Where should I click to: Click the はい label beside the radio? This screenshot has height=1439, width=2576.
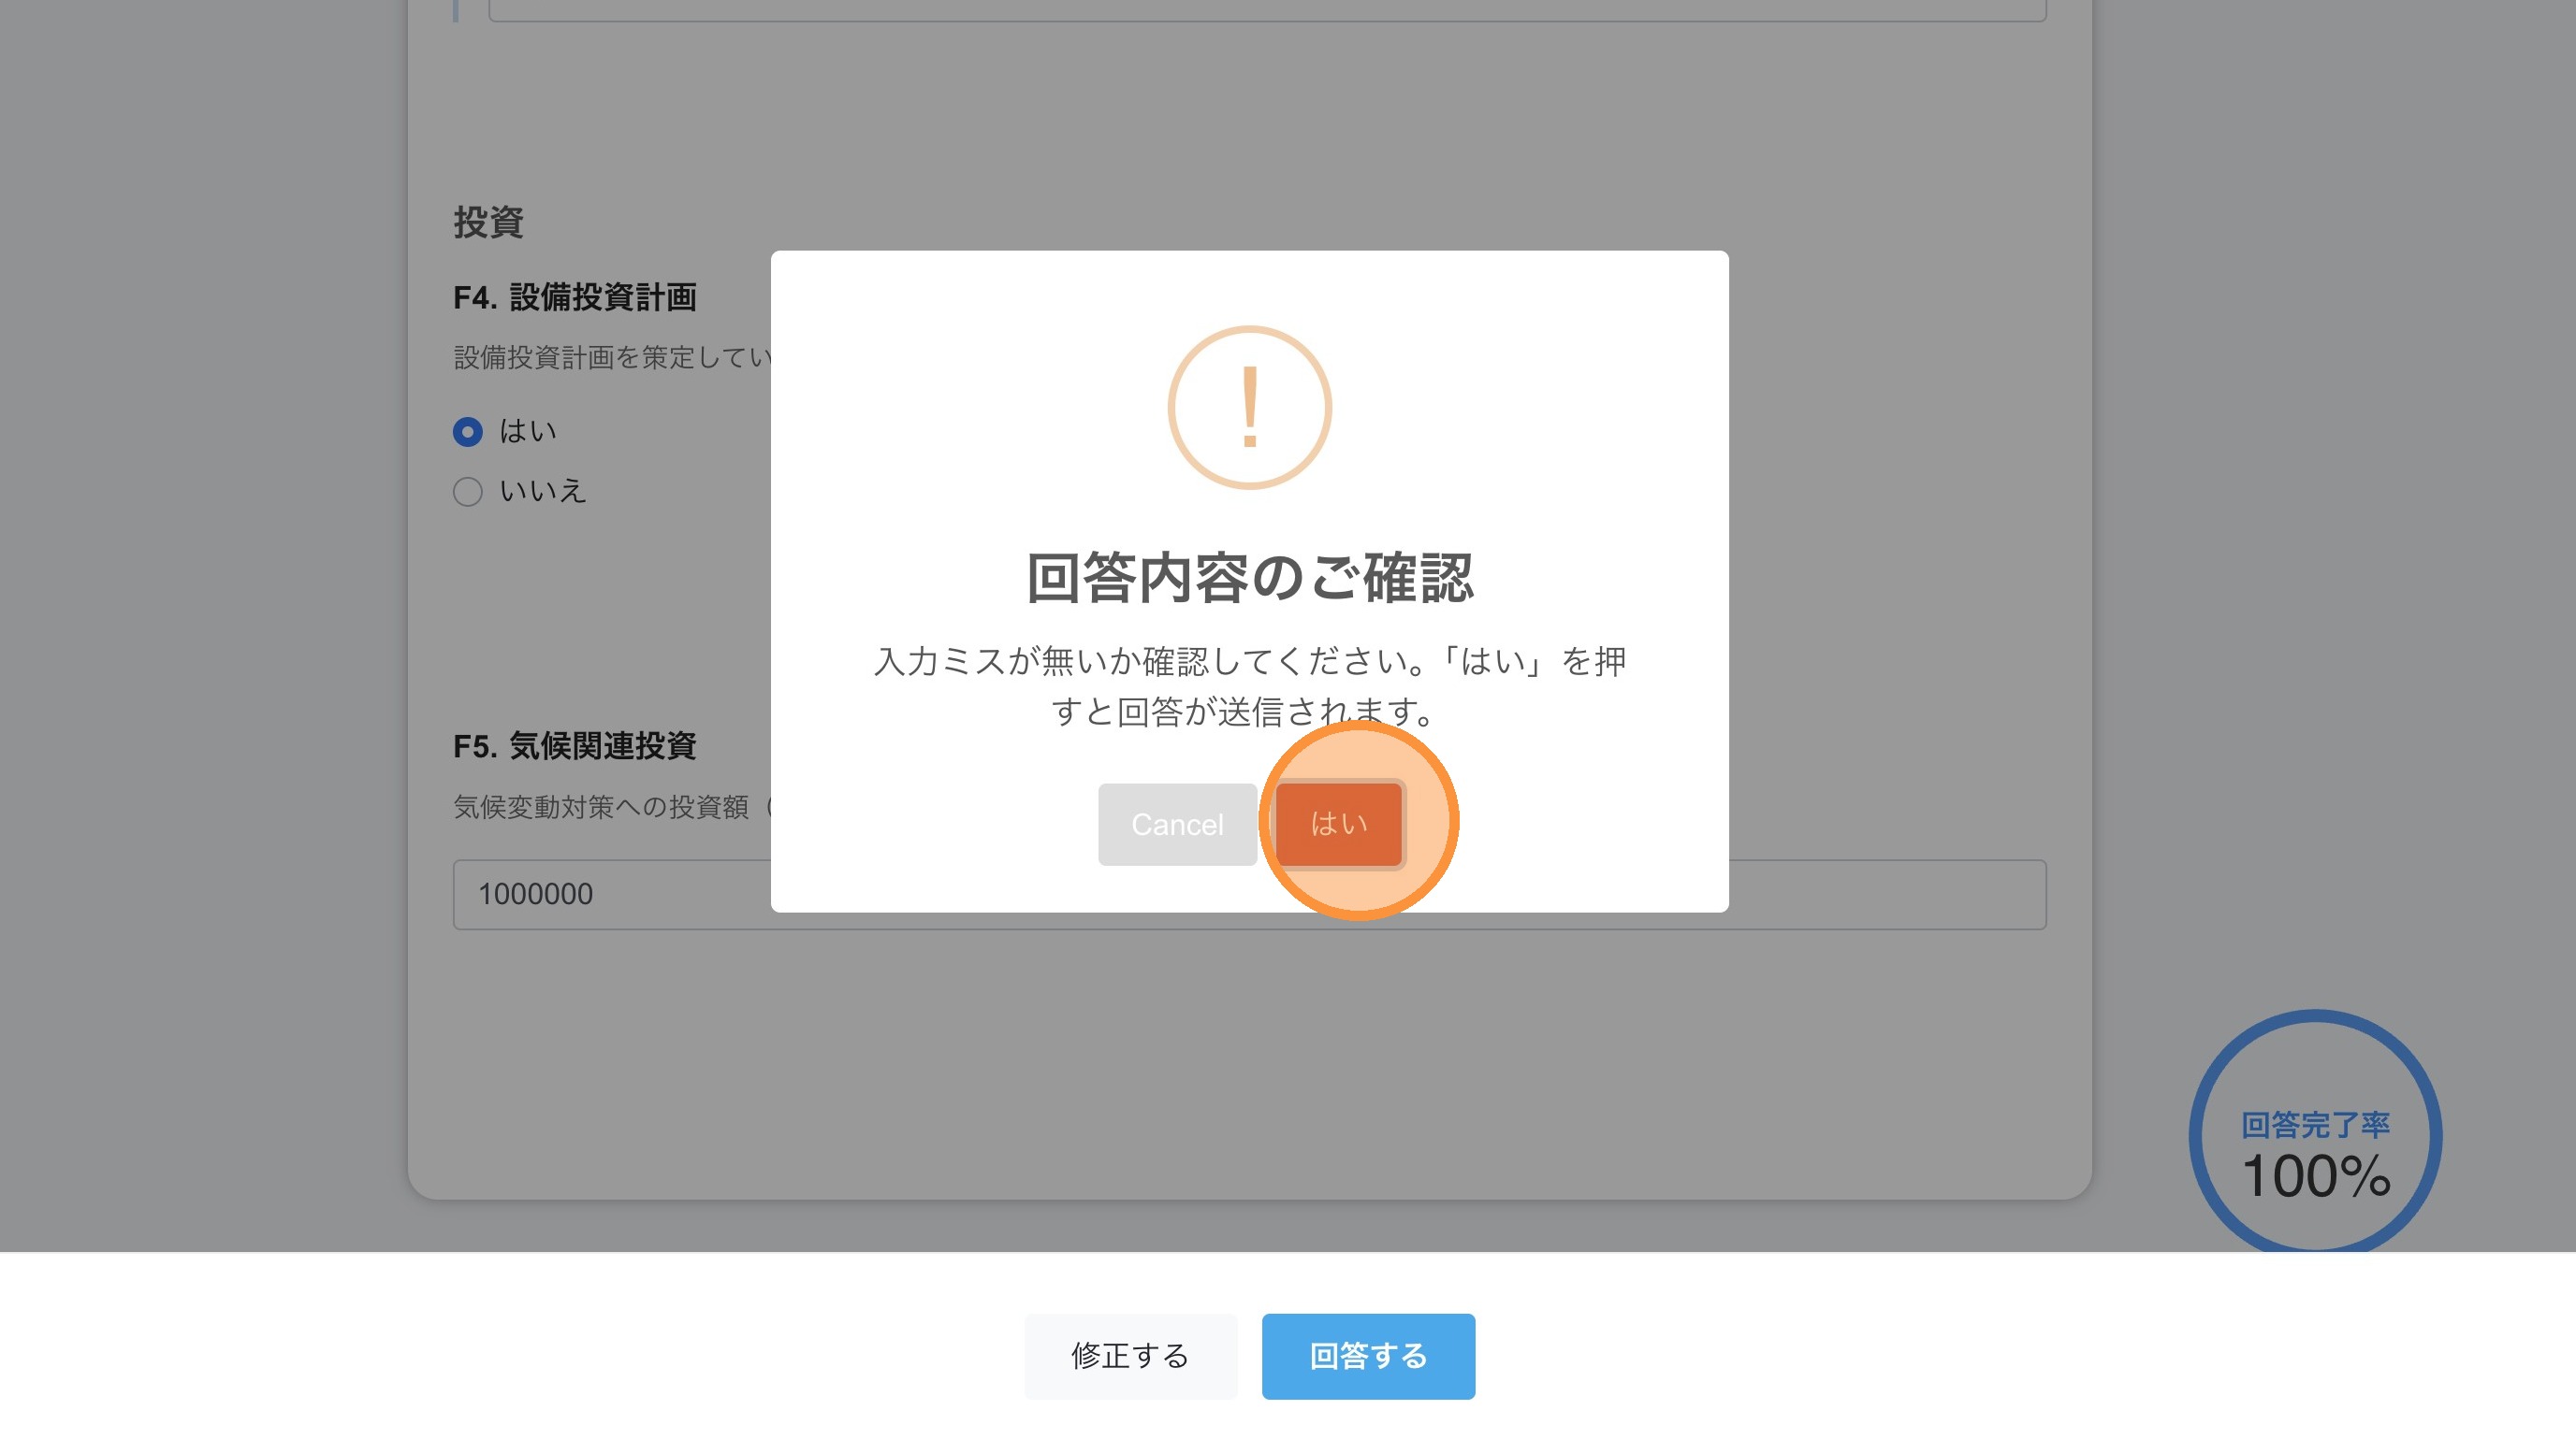(x=528, y=432)
